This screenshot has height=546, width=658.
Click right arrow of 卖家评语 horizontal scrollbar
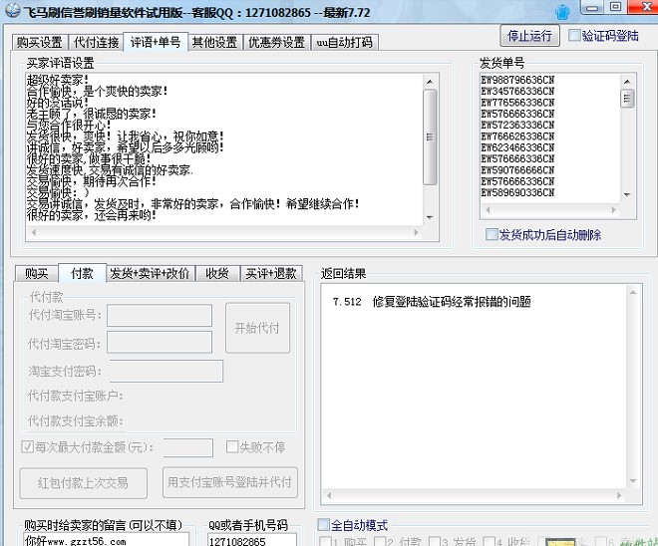417,232
